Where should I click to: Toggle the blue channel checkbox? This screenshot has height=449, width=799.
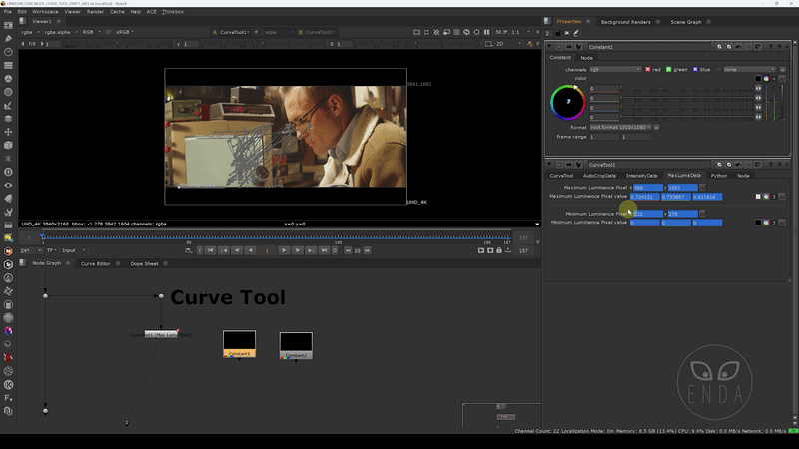pyautogui.click(x=695, y=69)
